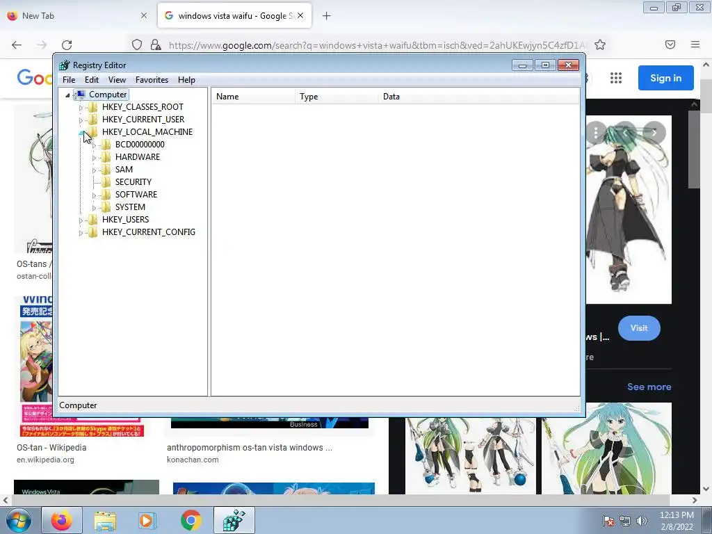Expand the HARDWARE key
Screen dimensions: 712x534
(94, 158)
